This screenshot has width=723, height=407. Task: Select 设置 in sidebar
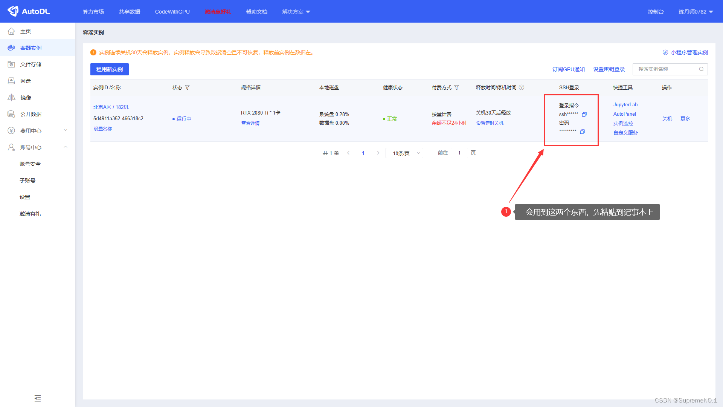tap(25, 197)
